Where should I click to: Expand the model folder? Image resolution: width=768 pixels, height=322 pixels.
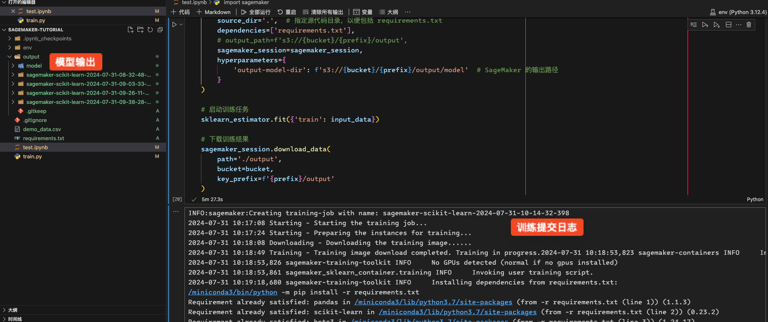(x=13, y=66)
